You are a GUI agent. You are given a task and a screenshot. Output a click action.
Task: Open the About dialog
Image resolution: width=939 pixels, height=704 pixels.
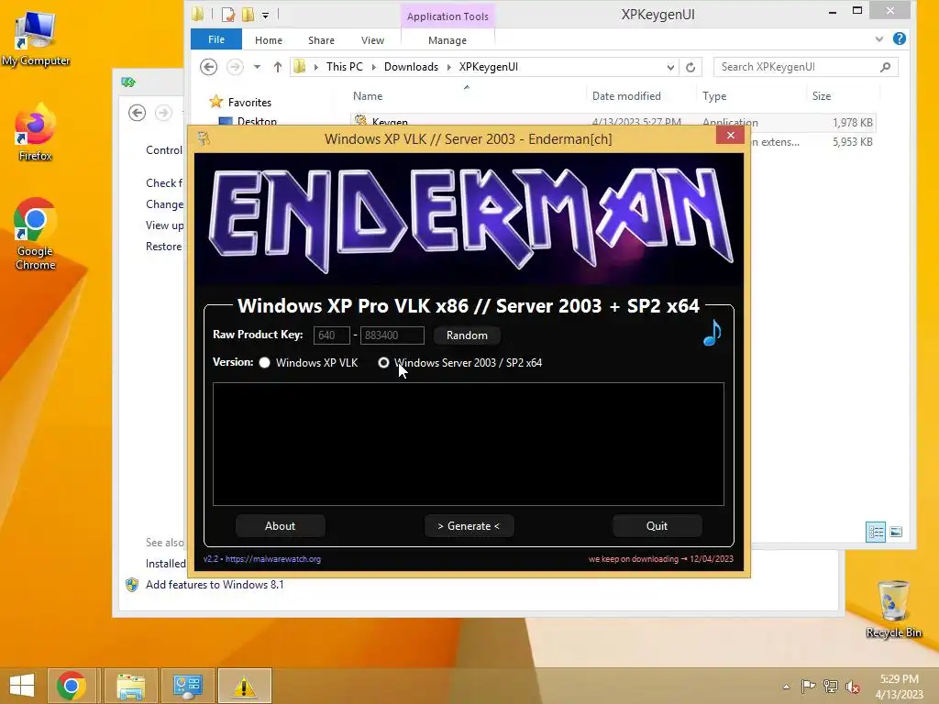click(281, 525)
